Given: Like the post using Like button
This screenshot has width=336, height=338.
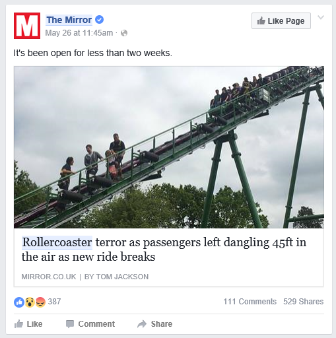Looking at the screenshot, I should point(28,324).
